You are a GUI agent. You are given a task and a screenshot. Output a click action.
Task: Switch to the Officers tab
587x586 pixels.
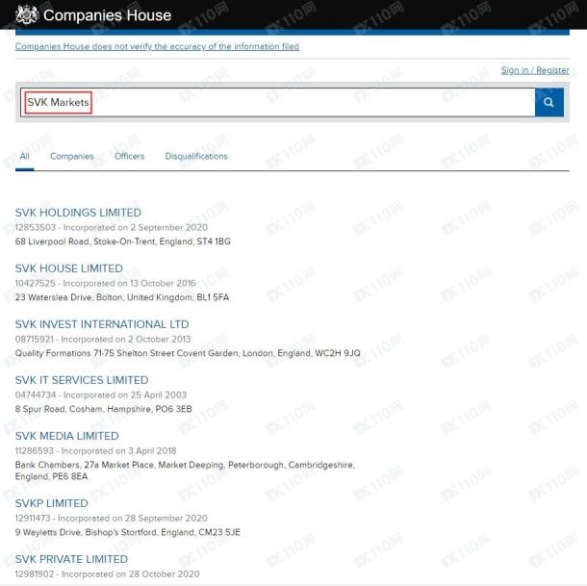point(129,156)
